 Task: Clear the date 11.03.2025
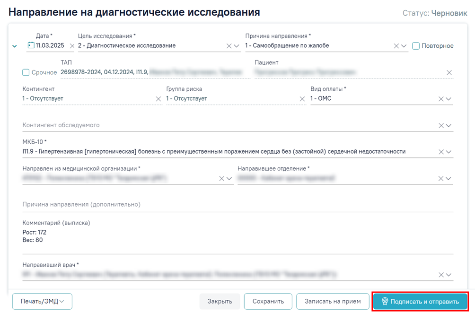72,46
